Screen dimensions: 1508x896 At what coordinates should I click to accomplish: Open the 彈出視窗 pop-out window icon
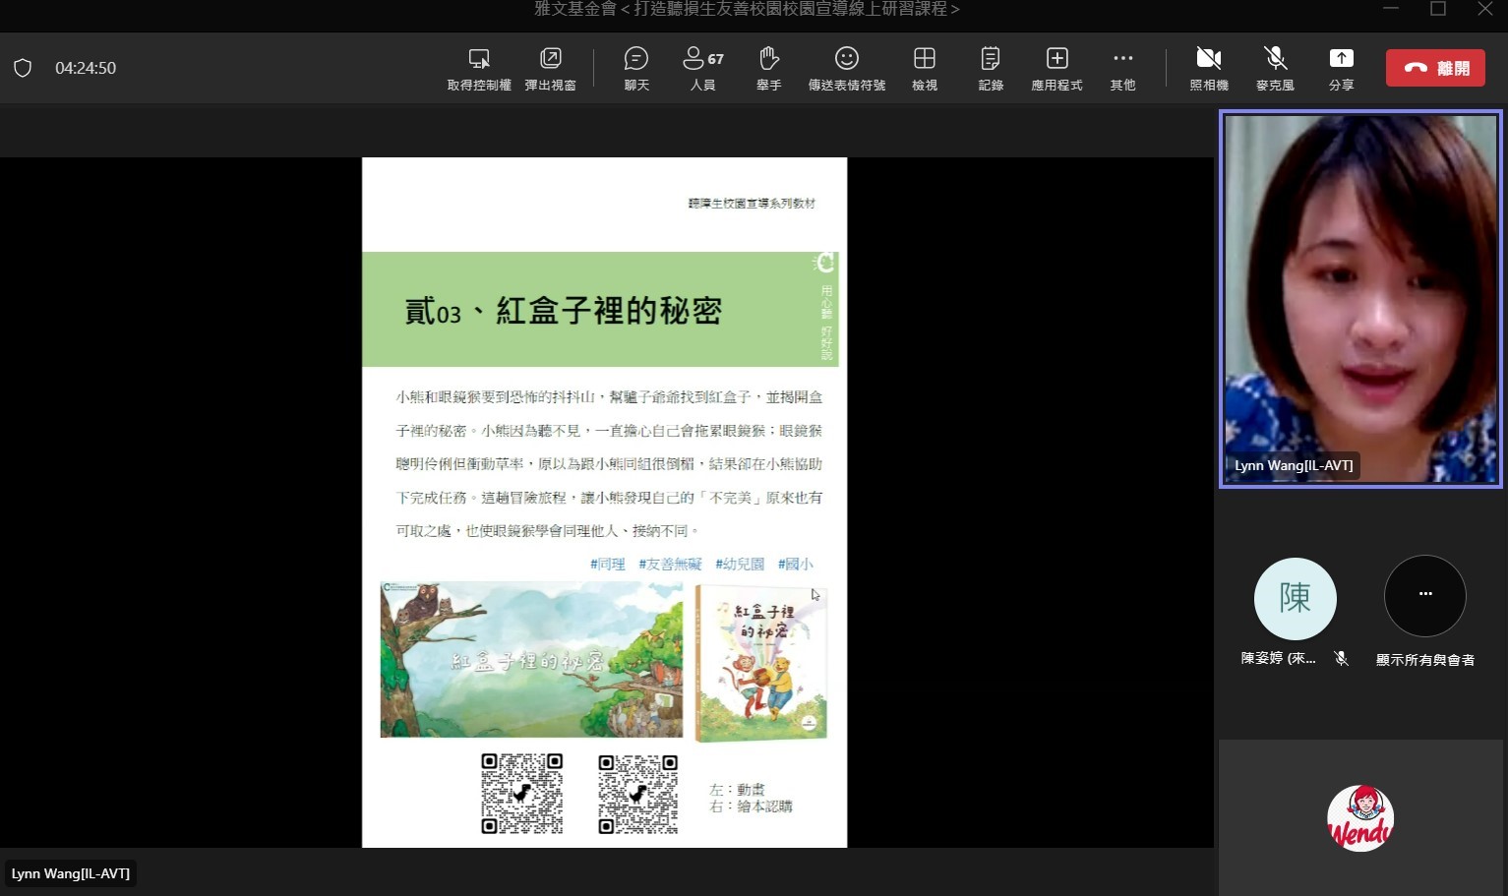[550, 60]
